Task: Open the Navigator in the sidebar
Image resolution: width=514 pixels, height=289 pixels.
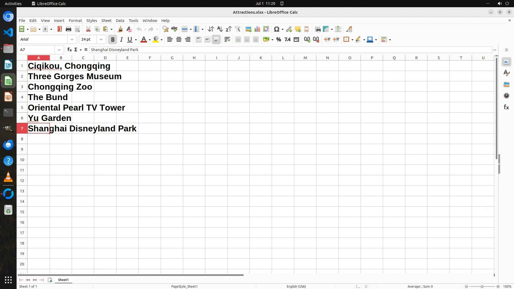Action: point(506,96)
